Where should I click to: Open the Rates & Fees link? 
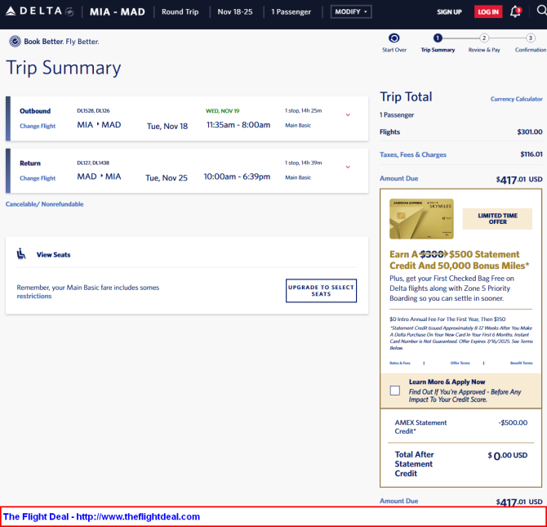400,363
